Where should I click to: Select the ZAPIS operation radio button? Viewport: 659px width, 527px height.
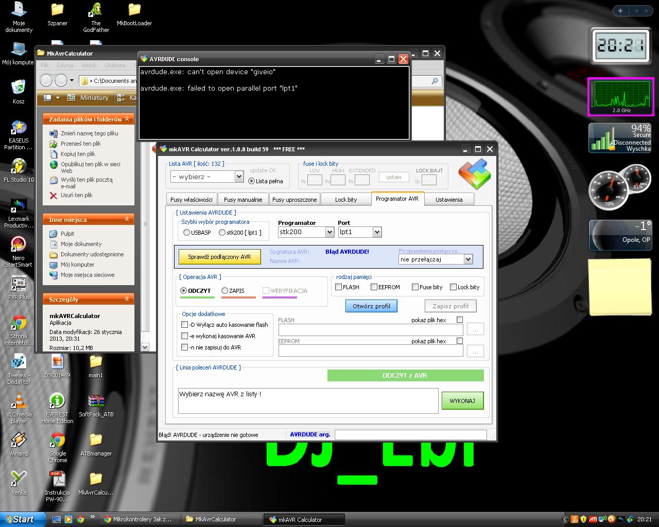coord(224,291)
